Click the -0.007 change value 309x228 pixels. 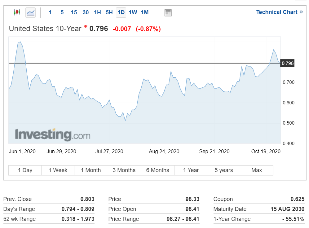pos(122,29)
